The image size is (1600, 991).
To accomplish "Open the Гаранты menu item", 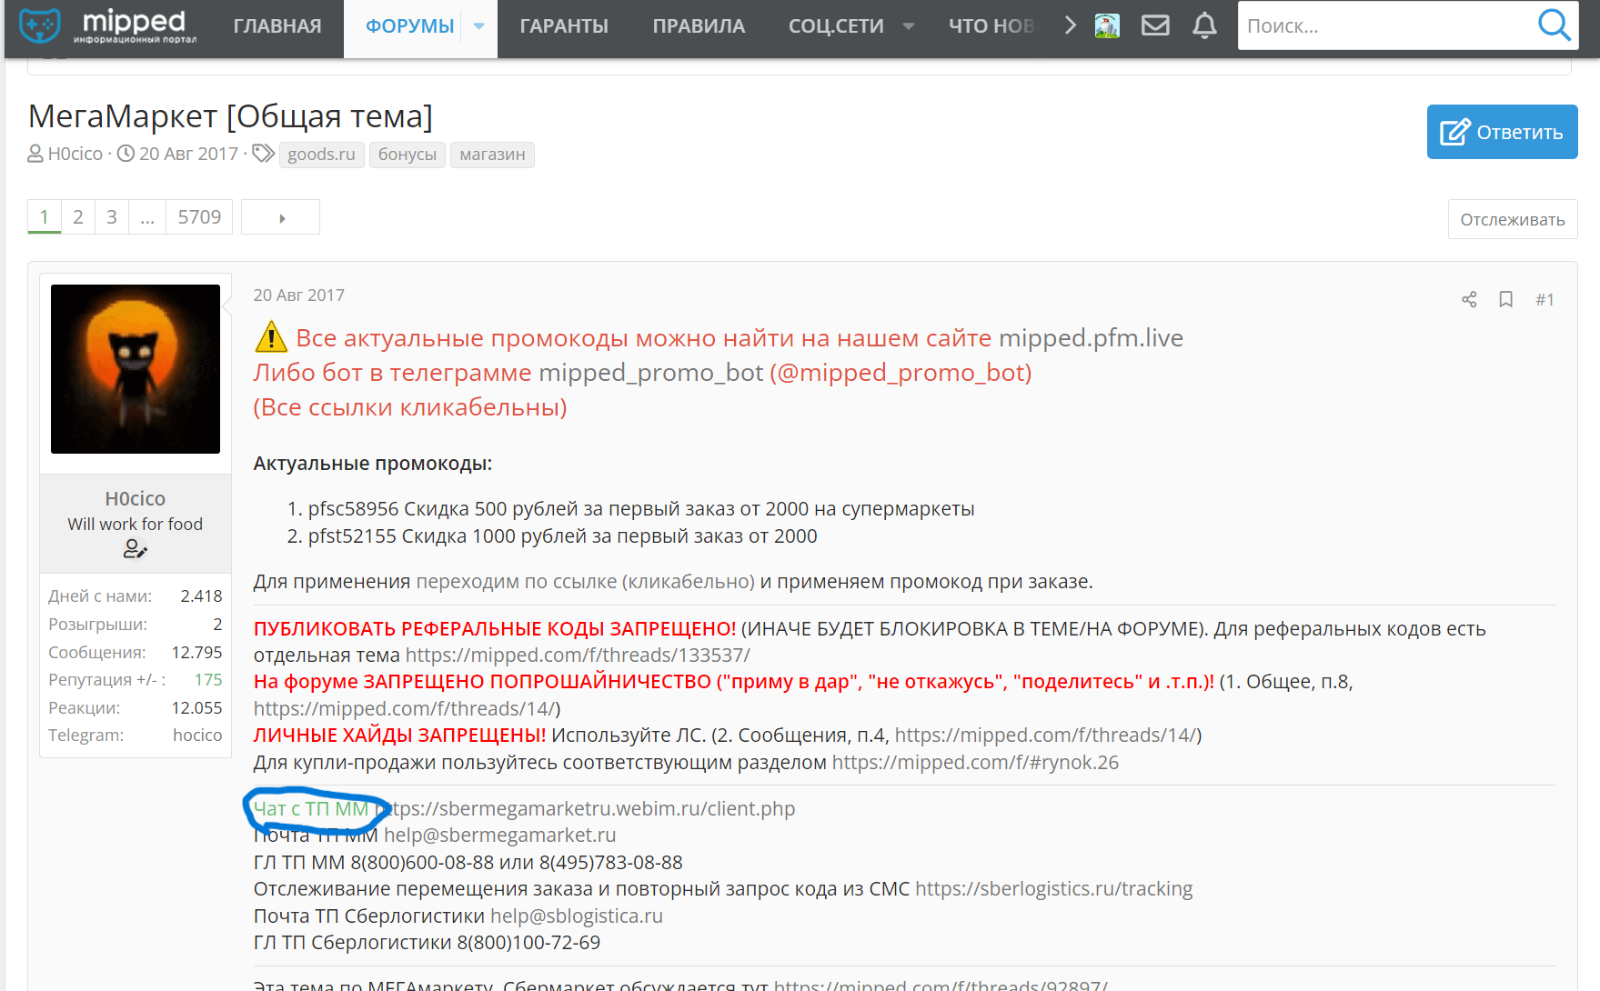I will click(564, 26).
